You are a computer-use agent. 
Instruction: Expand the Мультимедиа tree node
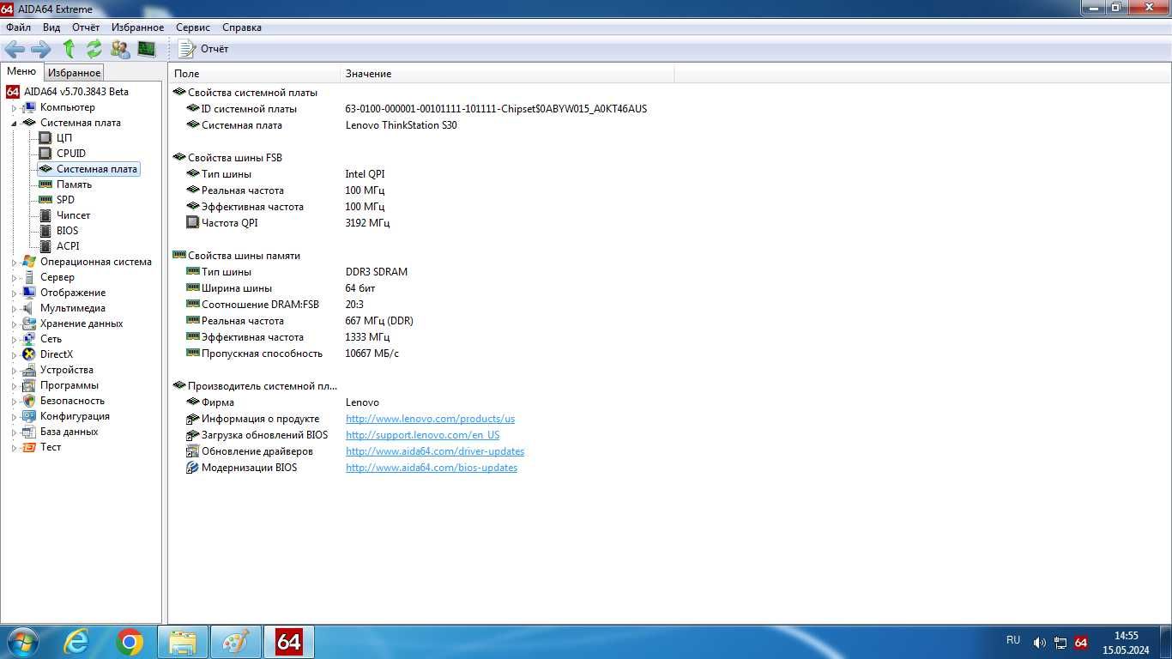14,309
